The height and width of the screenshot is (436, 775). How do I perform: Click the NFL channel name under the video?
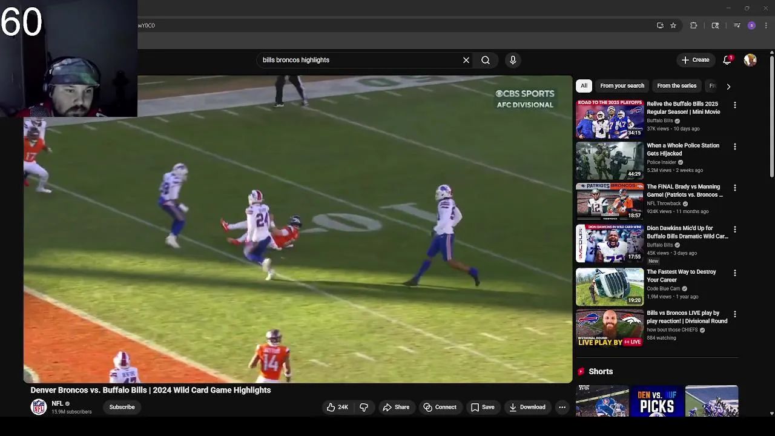(58, 403)
